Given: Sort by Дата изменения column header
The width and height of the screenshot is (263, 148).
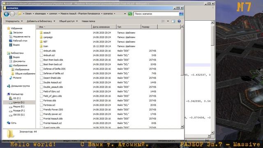Looking at the screenshot, I should pos(104,27).
